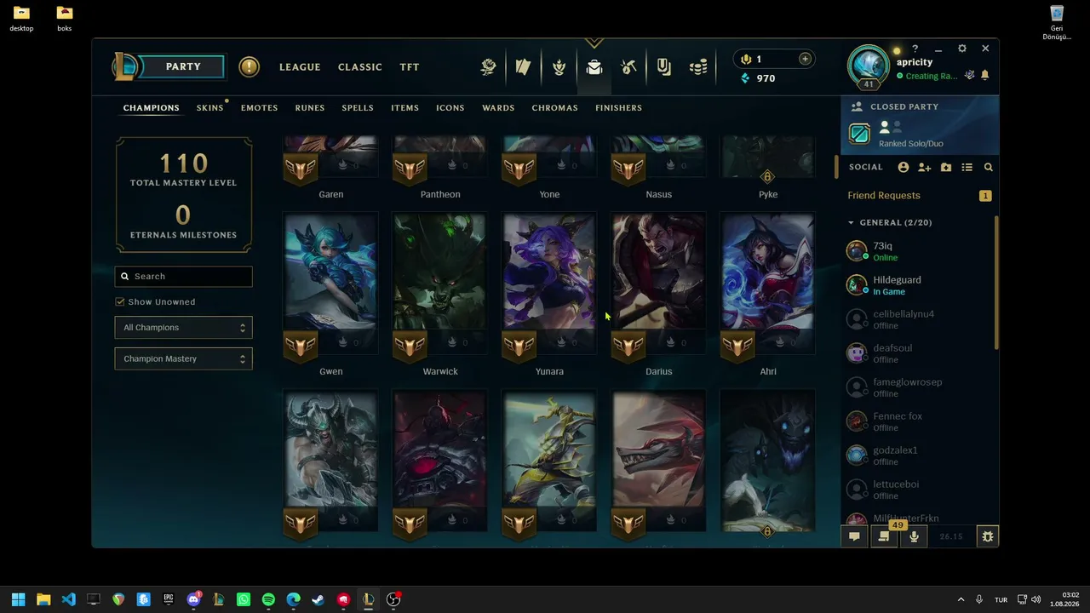Open the notifications bell icon
This screenshot has height=613, width=1090.
pos(985,76)
